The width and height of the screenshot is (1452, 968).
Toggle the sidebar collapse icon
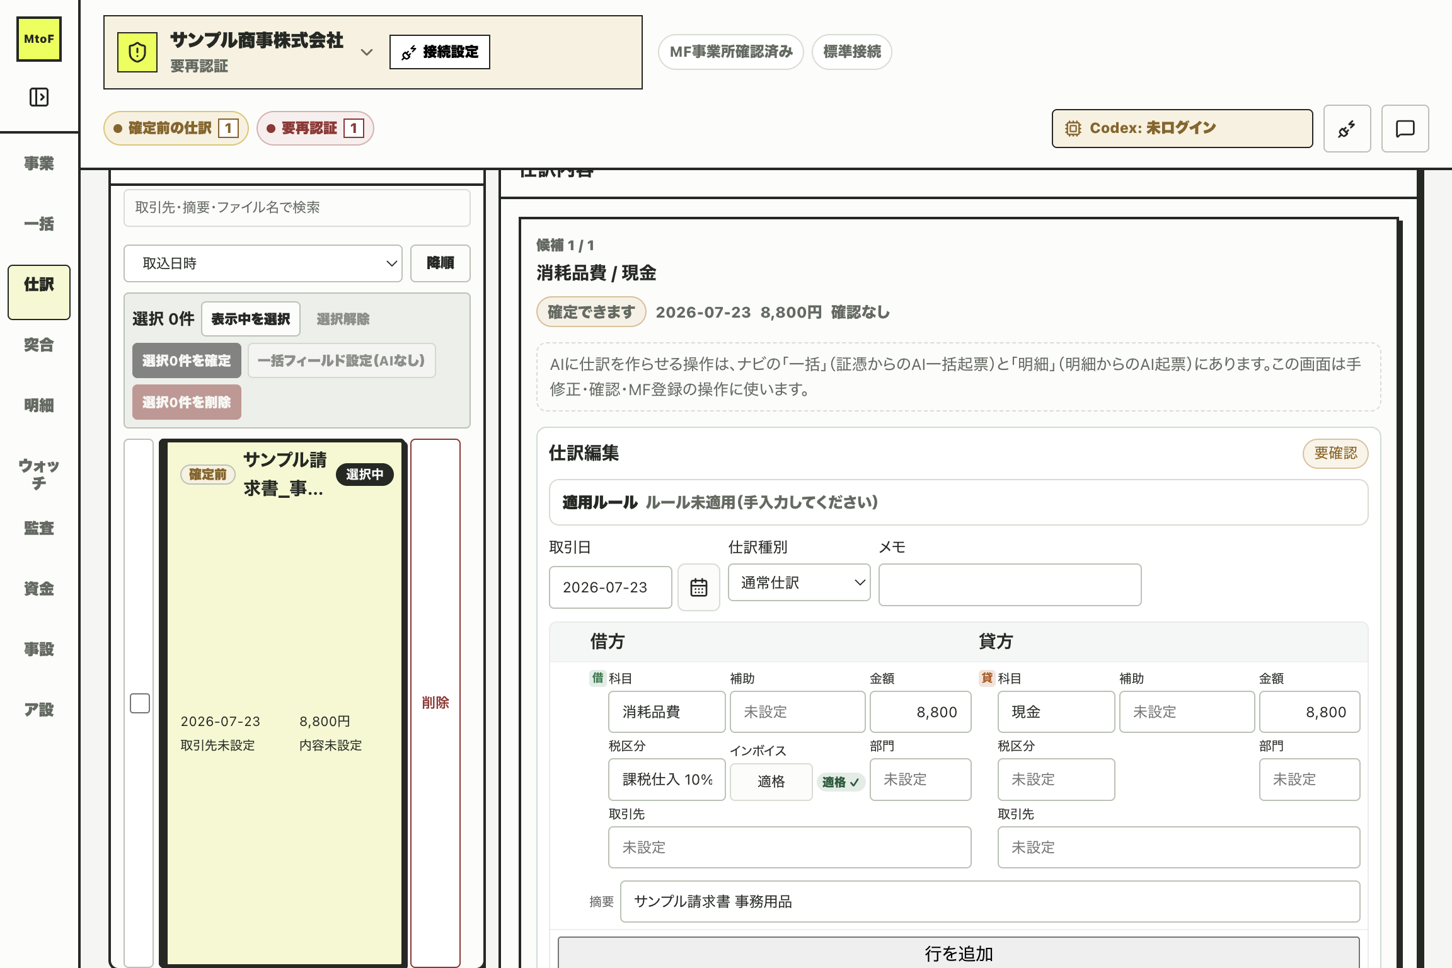pos(39,97)
